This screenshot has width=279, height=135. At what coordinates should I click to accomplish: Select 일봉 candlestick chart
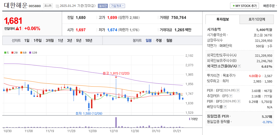[x=149, y=40]
